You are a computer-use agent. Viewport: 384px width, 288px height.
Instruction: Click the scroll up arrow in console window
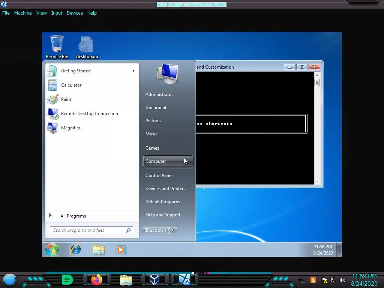pyautogui.click(x=317, y=75)
